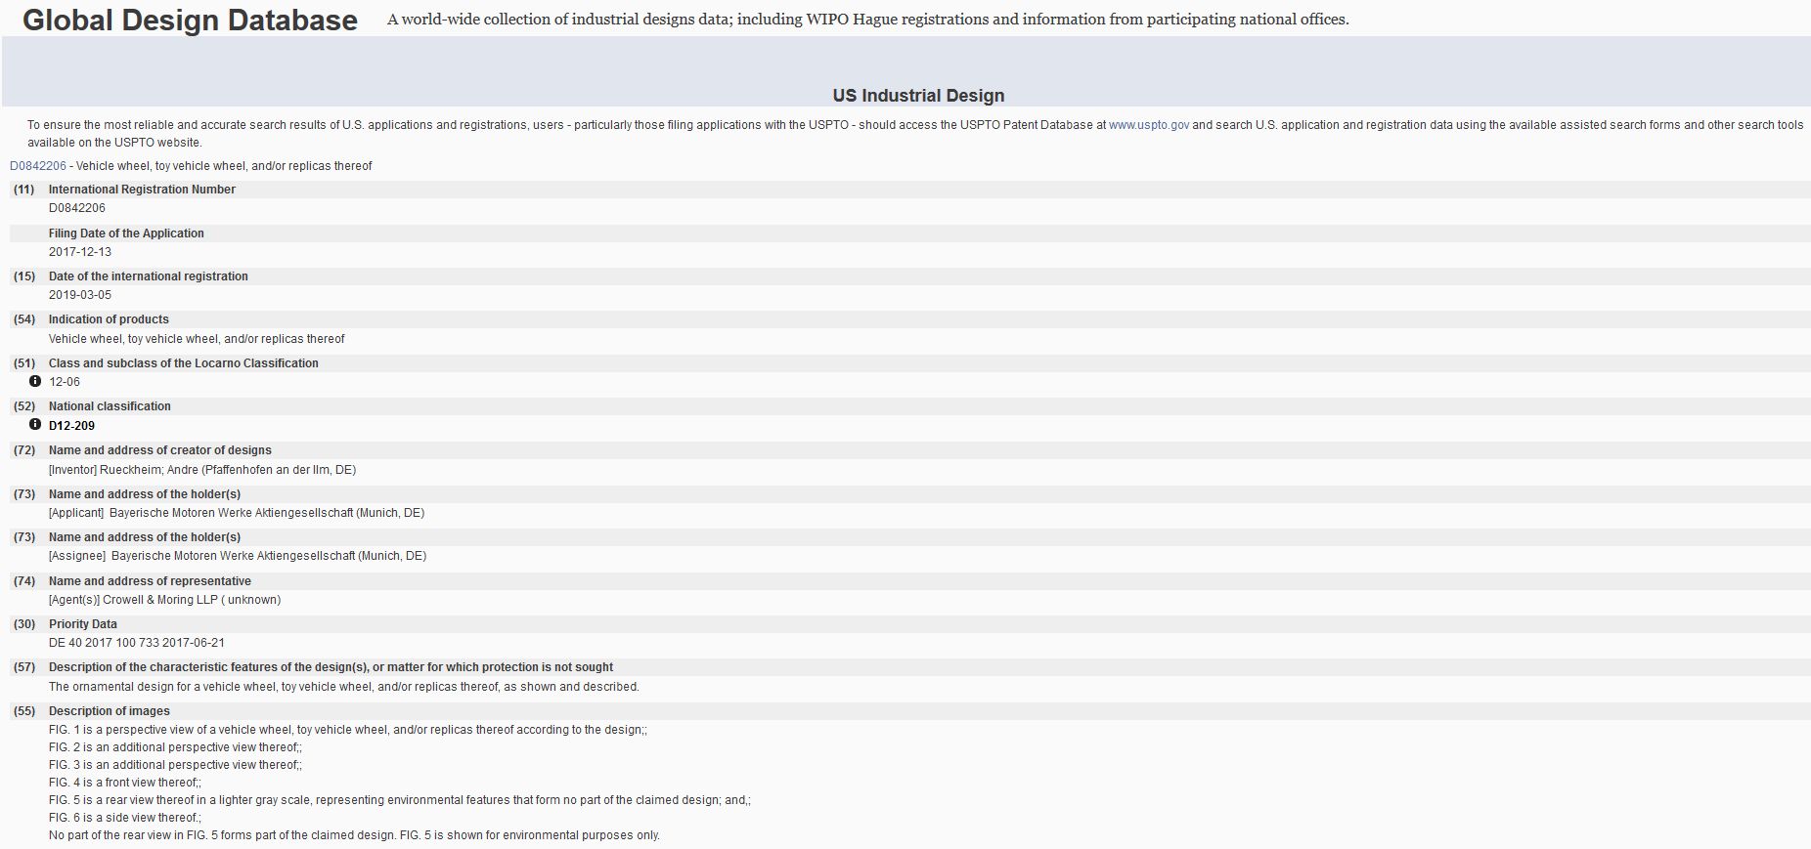Screen dimensions: 1811x849
Task: Click the Locarno class value 12-06
Action: coord(65,382)
